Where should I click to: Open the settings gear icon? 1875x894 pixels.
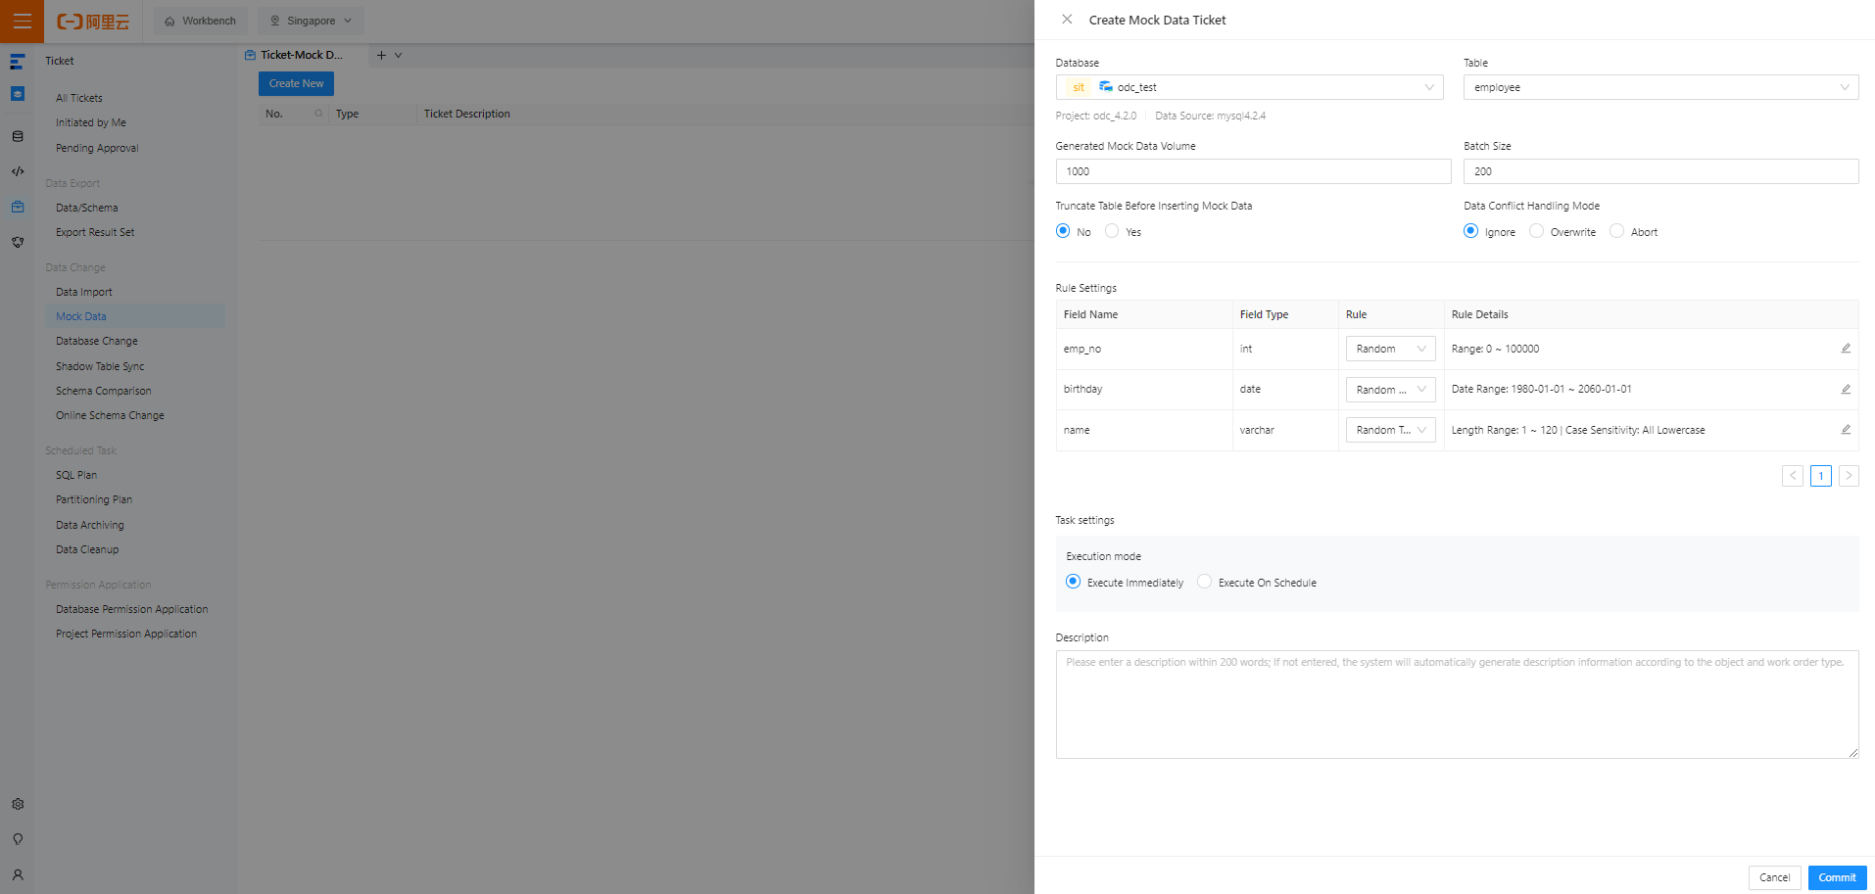18,804
